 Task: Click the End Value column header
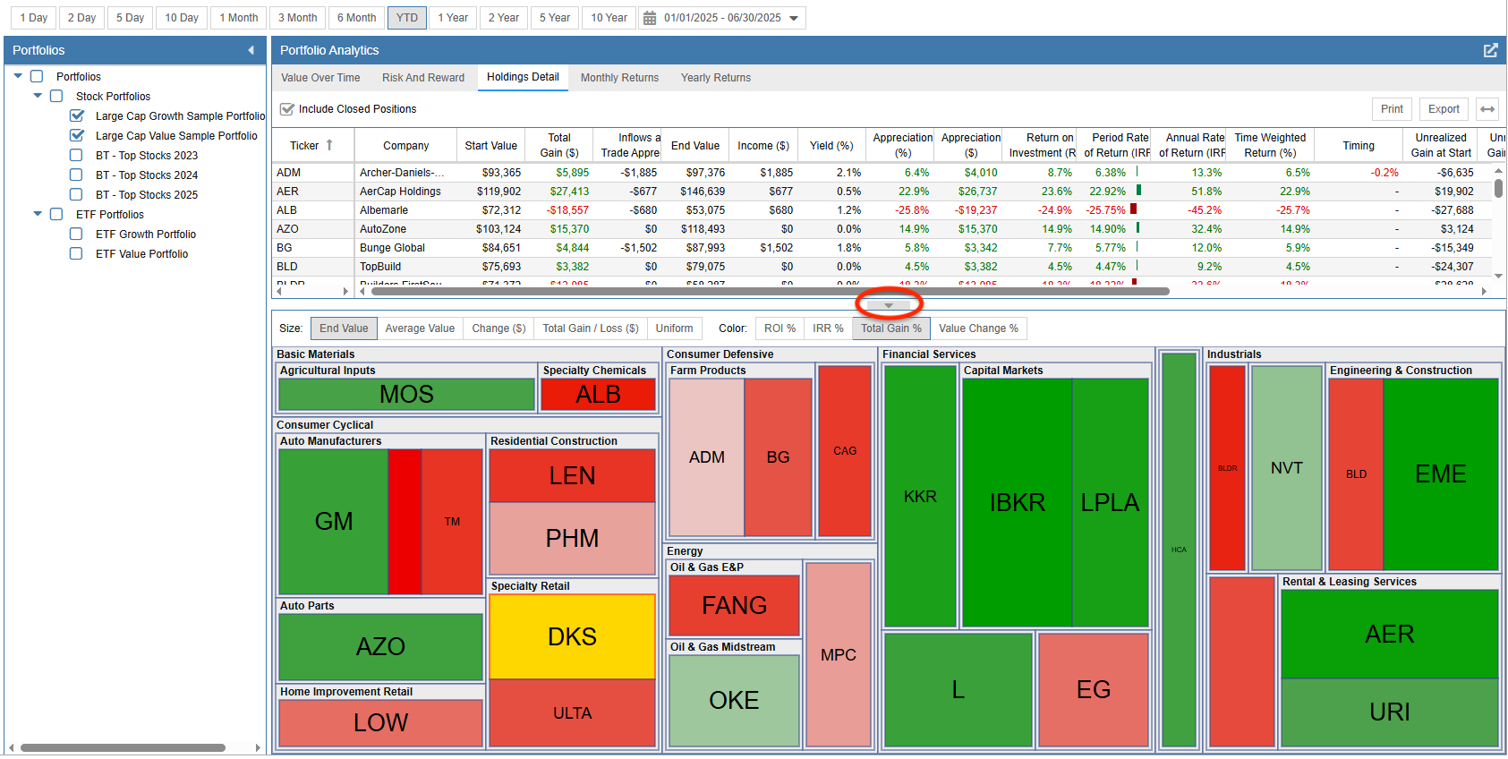695,146
